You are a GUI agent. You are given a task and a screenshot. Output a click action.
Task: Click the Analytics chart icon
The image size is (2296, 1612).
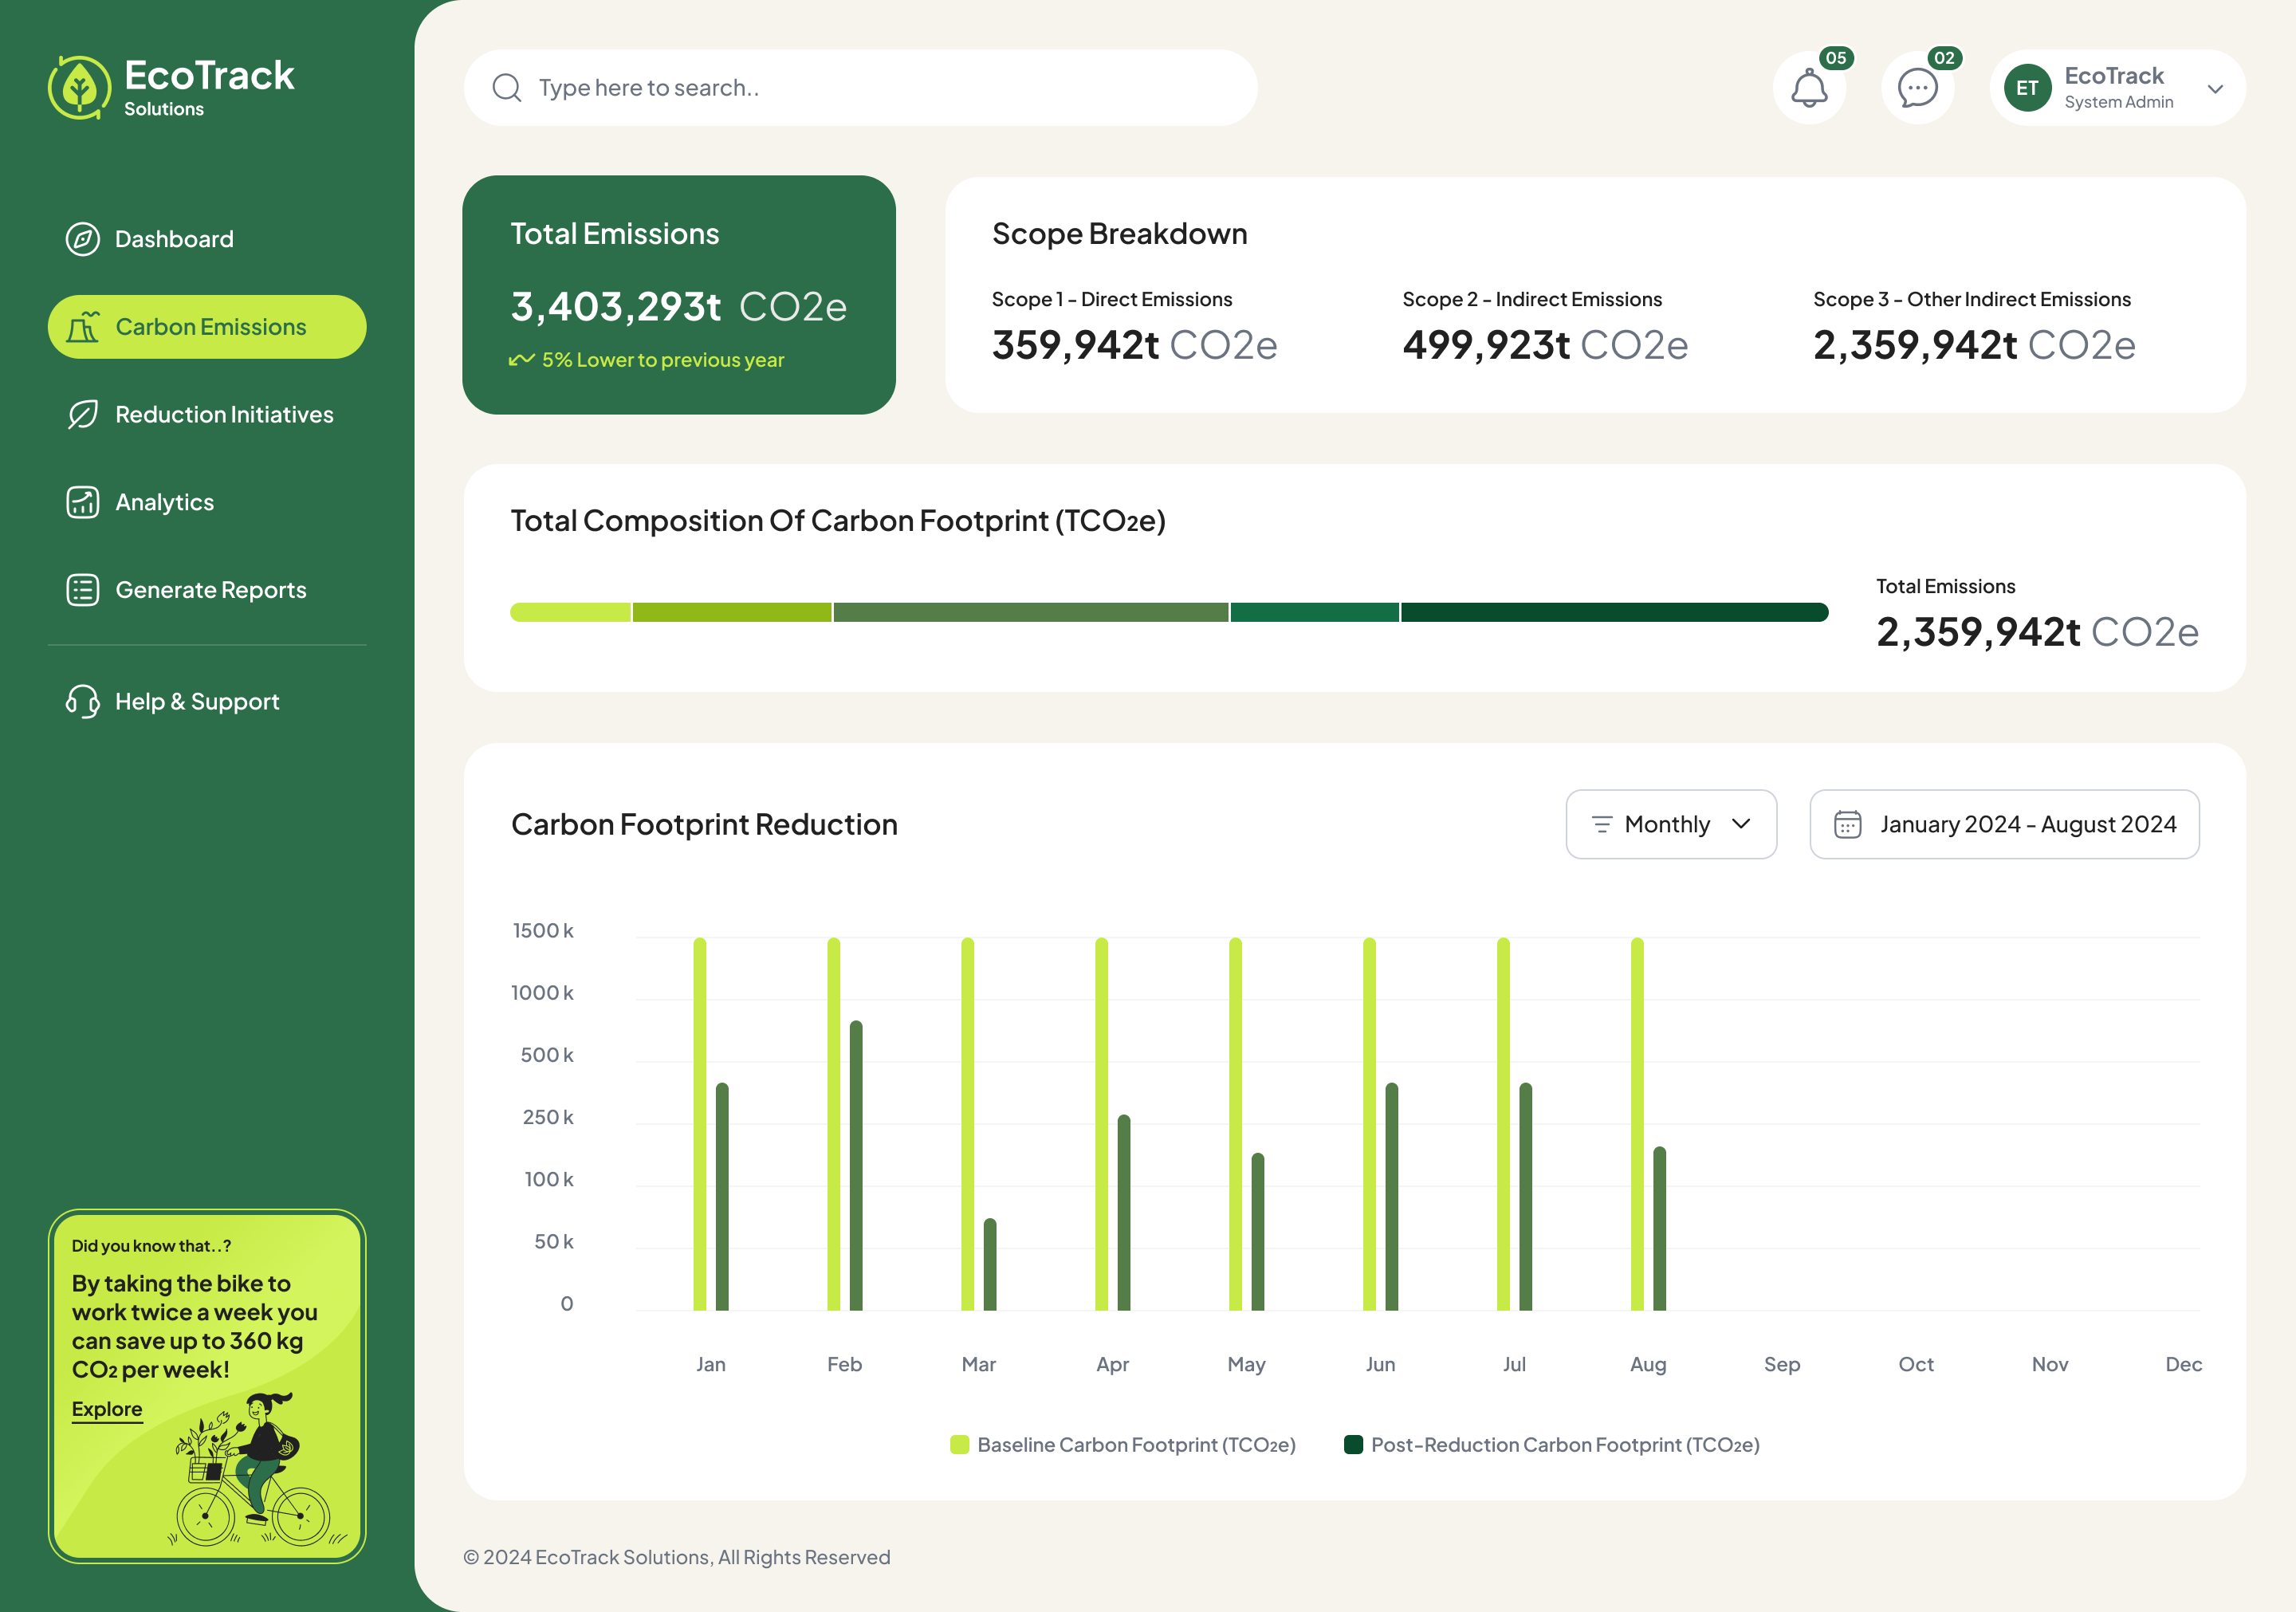point(82,502)
